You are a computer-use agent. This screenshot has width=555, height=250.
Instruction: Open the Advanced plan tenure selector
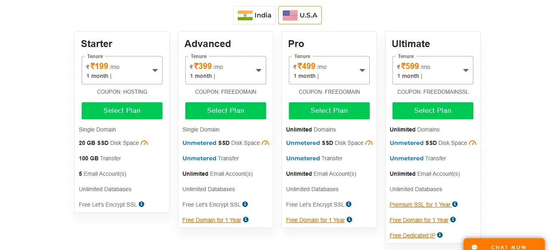(258, 70)
